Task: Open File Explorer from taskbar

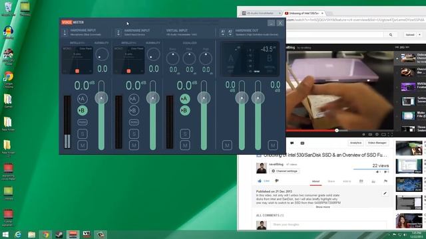Action: 31,234
